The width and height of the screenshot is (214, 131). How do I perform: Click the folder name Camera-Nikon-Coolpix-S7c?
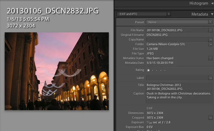[x=166, y=44]
